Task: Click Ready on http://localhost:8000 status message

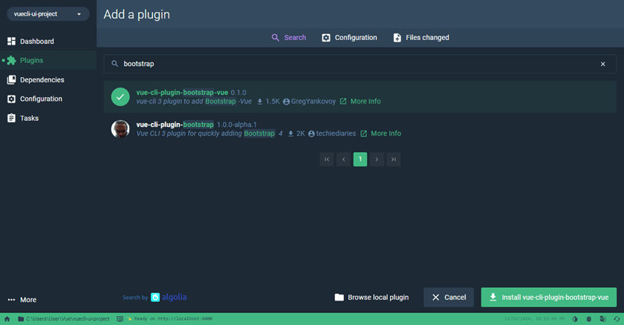Action: [x=170, y=318]
